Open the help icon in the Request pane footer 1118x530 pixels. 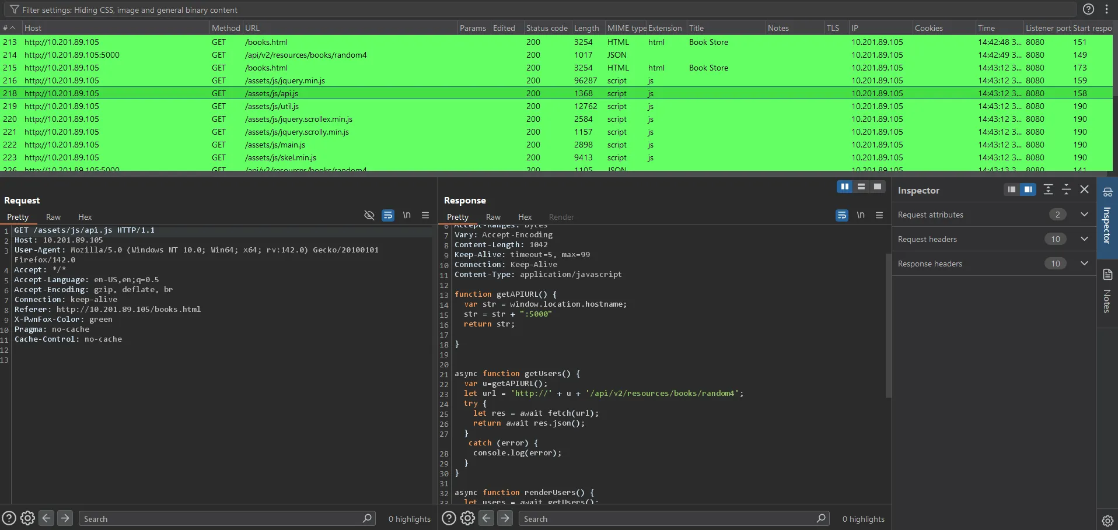[9, 518]
